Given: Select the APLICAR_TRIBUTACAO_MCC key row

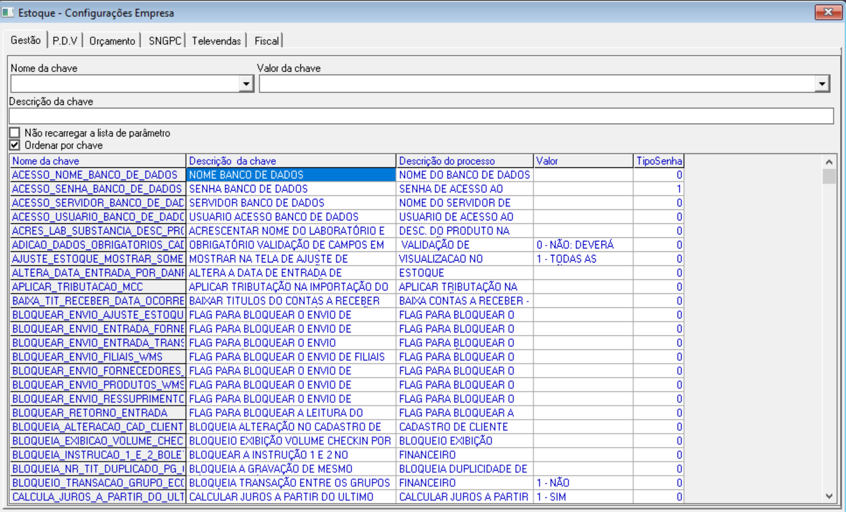Looking at the screenshot, I should 347,287.
